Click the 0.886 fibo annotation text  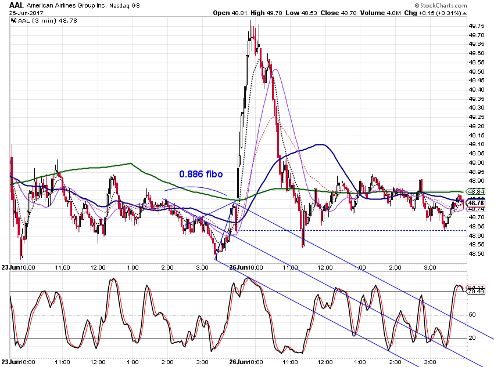point(201,174)
